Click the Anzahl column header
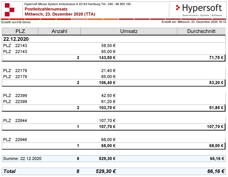 click(59, 31)
